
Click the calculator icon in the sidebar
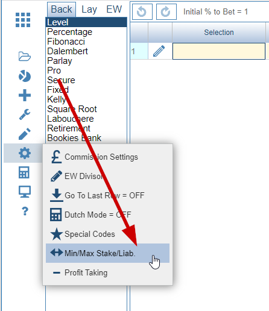[24, 172]
